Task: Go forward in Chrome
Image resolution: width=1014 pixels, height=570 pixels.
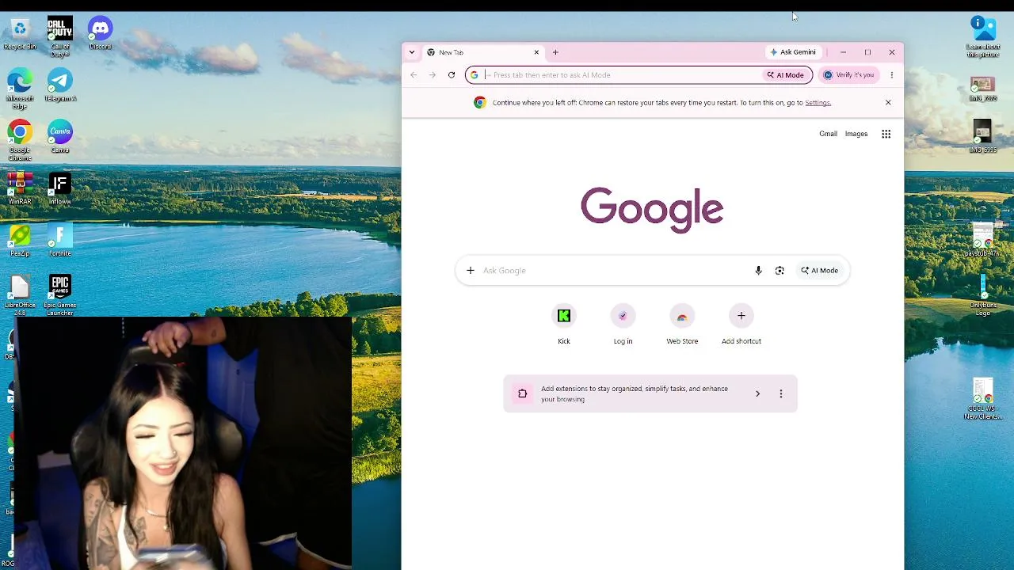Action: tap(433, 75)
